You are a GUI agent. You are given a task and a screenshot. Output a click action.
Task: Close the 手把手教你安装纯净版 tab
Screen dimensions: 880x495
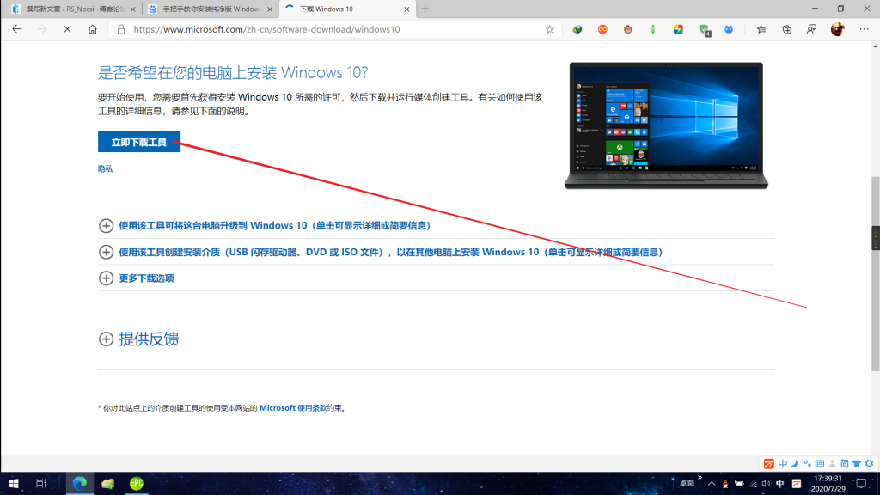[270, 9]
